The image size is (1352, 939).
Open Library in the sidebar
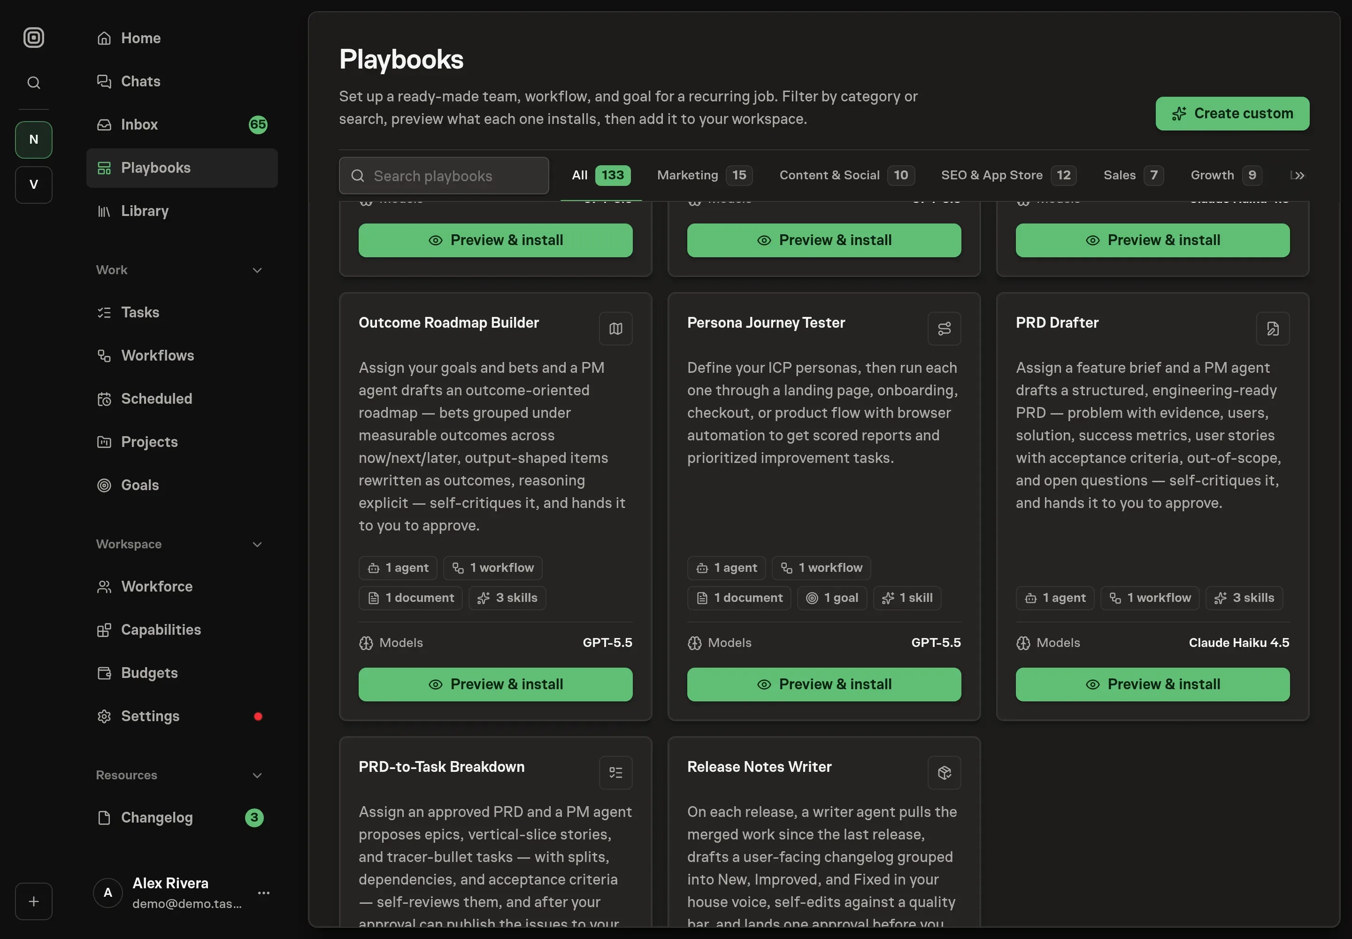[182, 211]
